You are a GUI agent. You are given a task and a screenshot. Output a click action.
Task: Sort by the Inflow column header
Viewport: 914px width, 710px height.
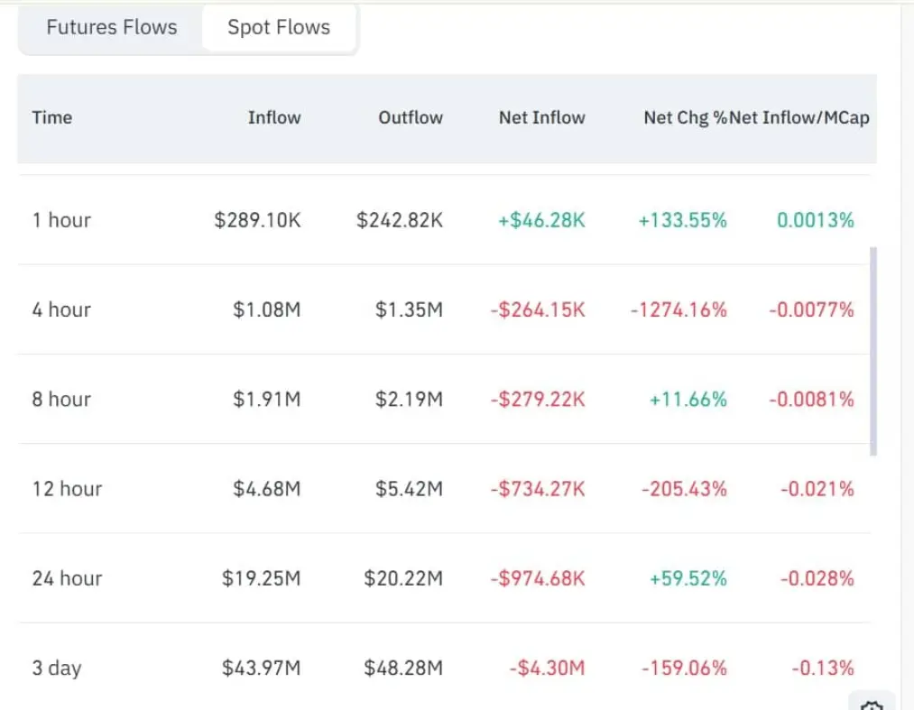274,117
